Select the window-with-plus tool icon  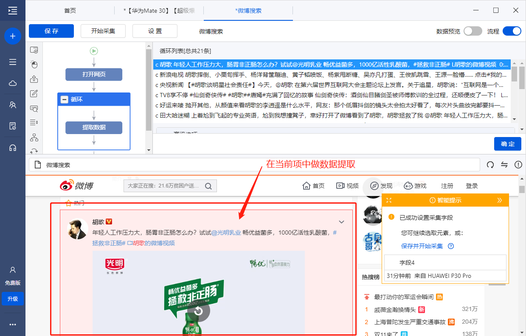(x=34, y=50)
